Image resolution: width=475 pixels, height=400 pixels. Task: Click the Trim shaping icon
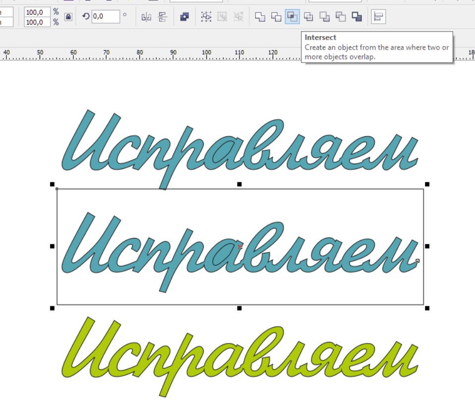coord(276,17)
